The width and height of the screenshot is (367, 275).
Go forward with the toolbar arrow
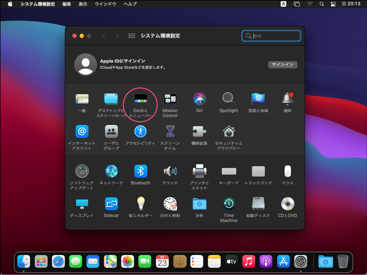tap(117, 36)
